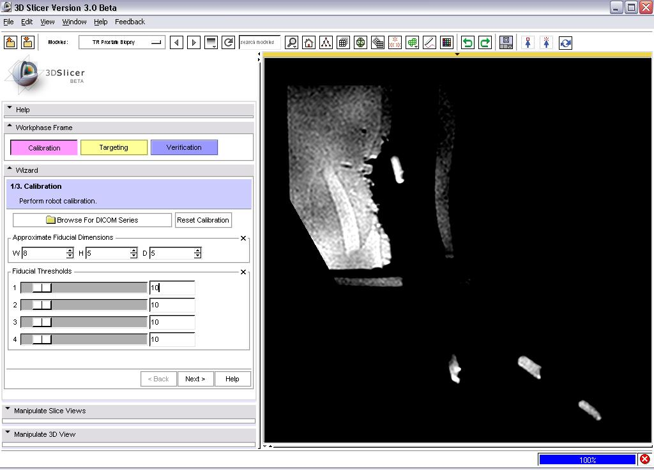Click the Fiducial Threshold 1 slider
Image resolution: width=654 pixels, height=470 pixels.
tap(42, 288)
